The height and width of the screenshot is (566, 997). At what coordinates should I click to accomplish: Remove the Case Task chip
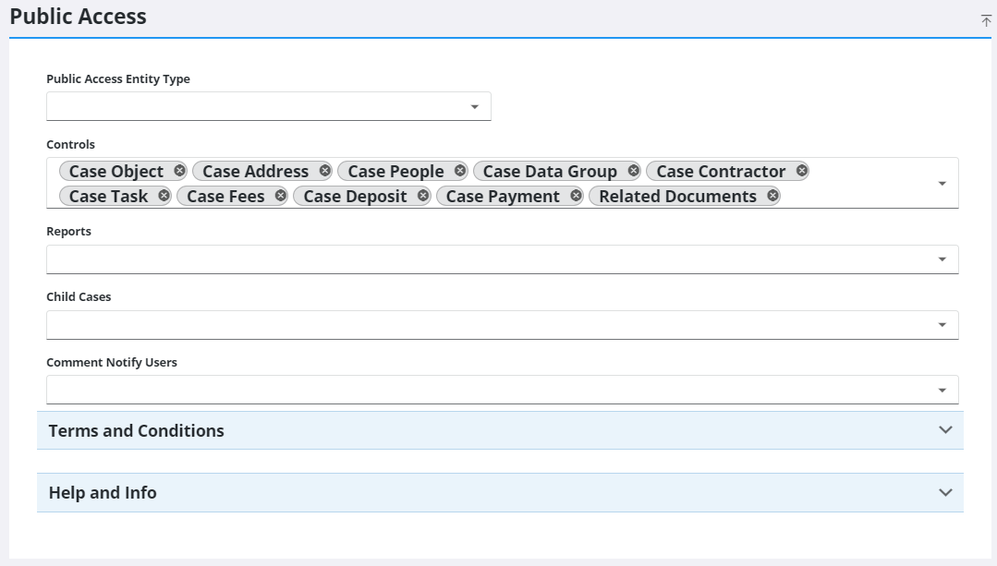pyautogui.click(x=164, y=196)
